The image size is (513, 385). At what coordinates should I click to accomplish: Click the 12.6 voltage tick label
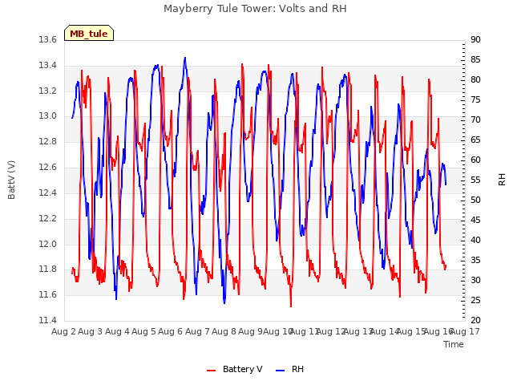click(48, 168)
